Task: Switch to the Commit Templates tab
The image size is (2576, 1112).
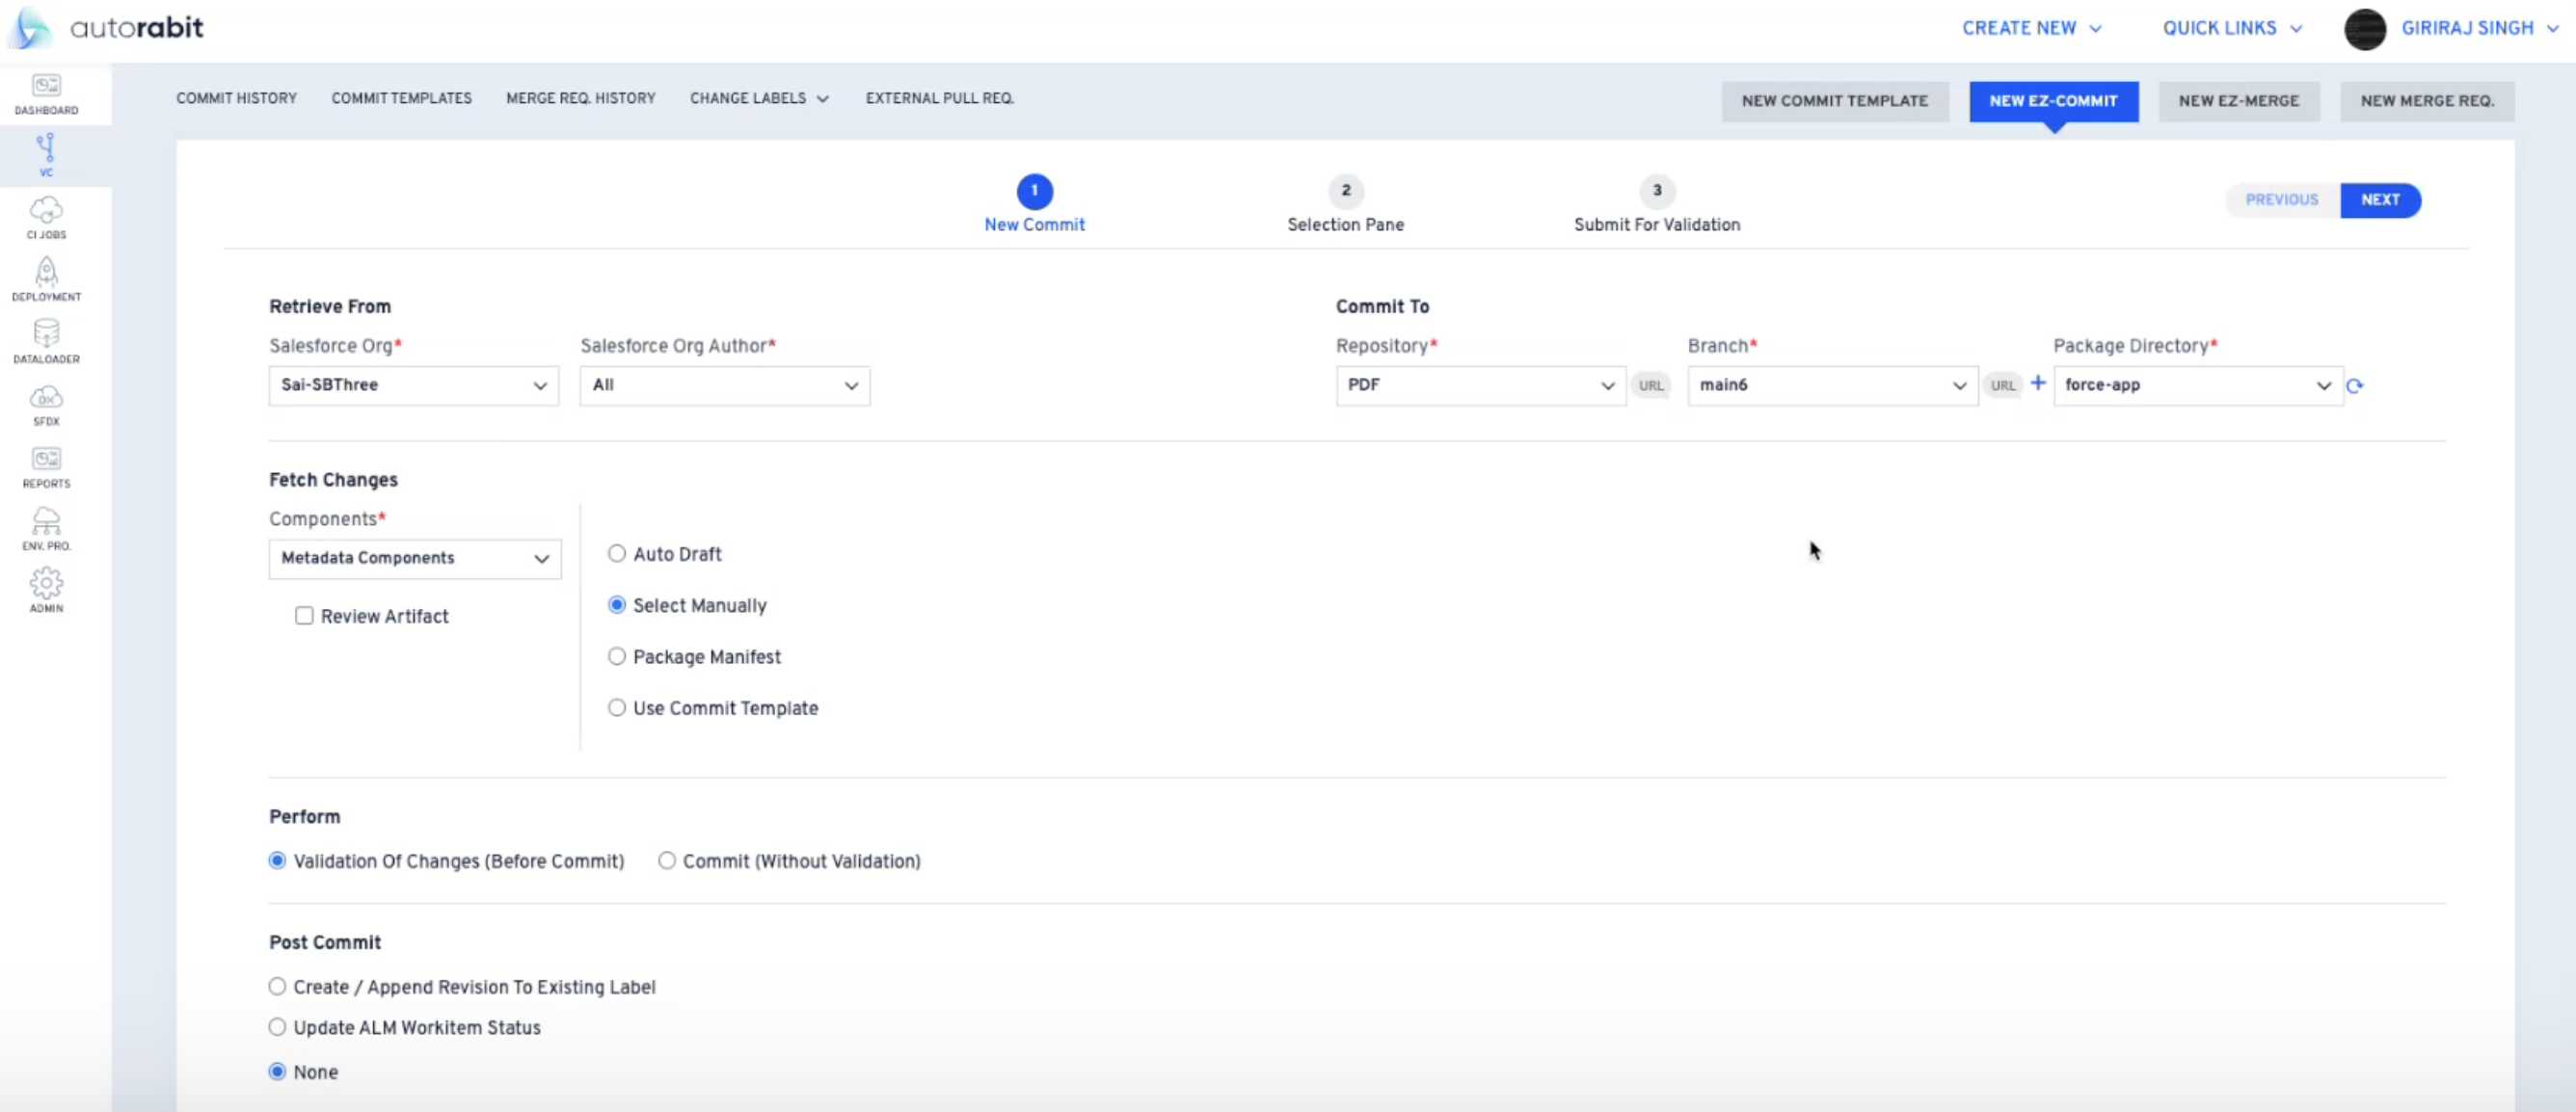Action: (x=401, y=98)
